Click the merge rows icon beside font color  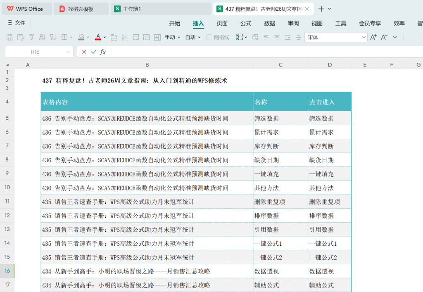114,37
